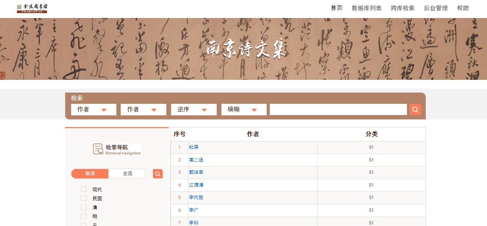487x226 pixels.
Task: Open author link 高二适
Action: click(196, 160)
